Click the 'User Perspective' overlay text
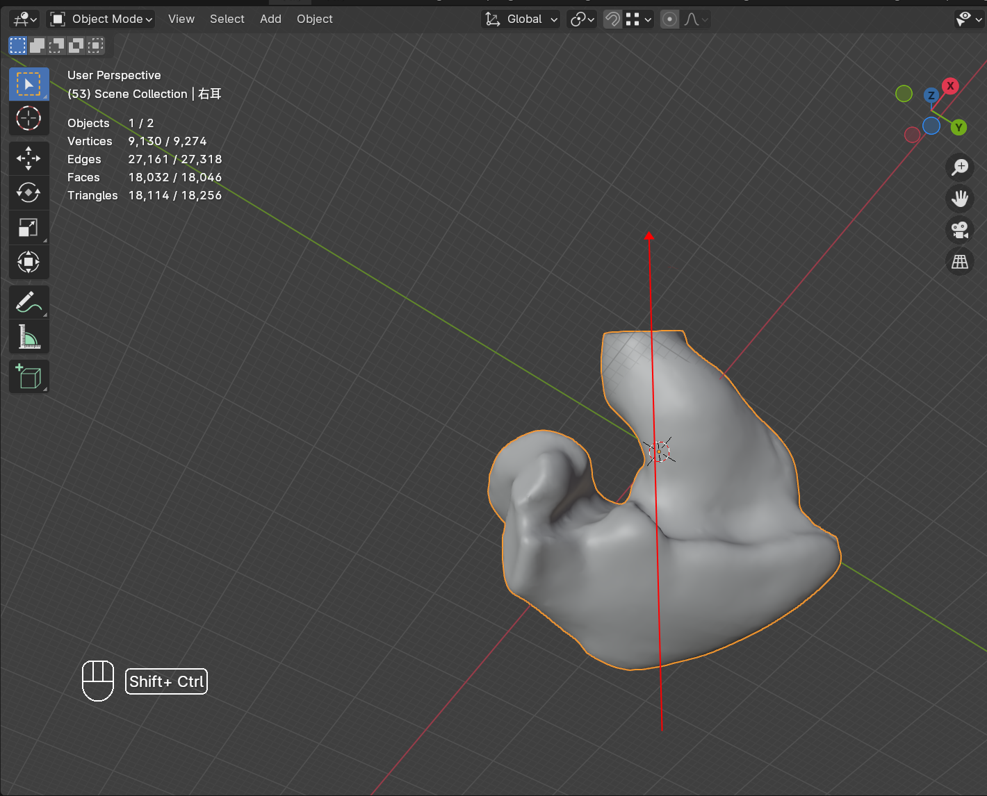 (x=114, y=75)
